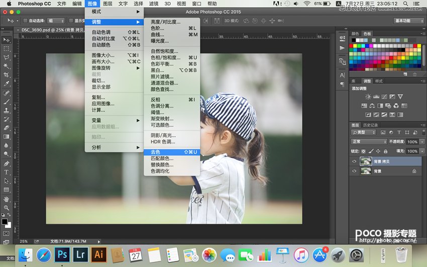Viewport: 427px width, 267px height.
Task: Select the Healing Brush tool
Action: pos(6,93)
